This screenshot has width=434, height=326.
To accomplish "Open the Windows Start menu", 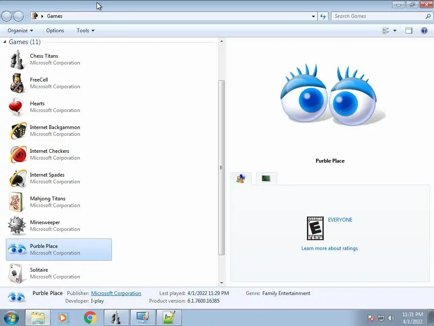I will click(x=11, y=318).
